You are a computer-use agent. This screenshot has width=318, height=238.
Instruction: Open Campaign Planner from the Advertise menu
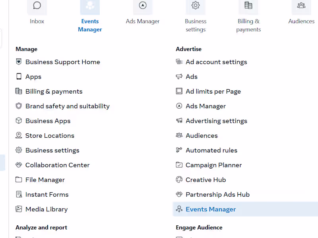coord(213,165)
